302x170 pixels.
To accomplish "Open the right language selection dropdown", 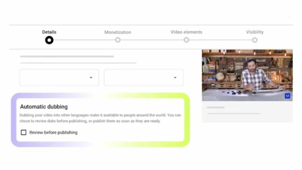I will tap(144, 77).
